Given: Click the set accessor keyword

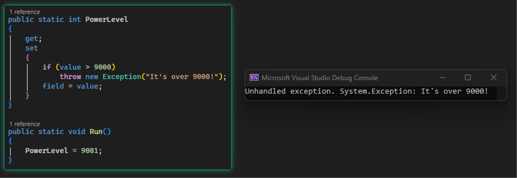Looking at the screenshot, I should tap(31, 48).
